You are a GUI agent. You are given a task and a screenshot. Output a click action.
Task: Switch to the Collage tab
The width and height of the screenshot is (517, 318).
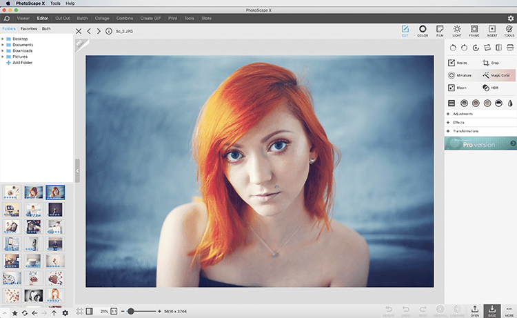[102, 18]
